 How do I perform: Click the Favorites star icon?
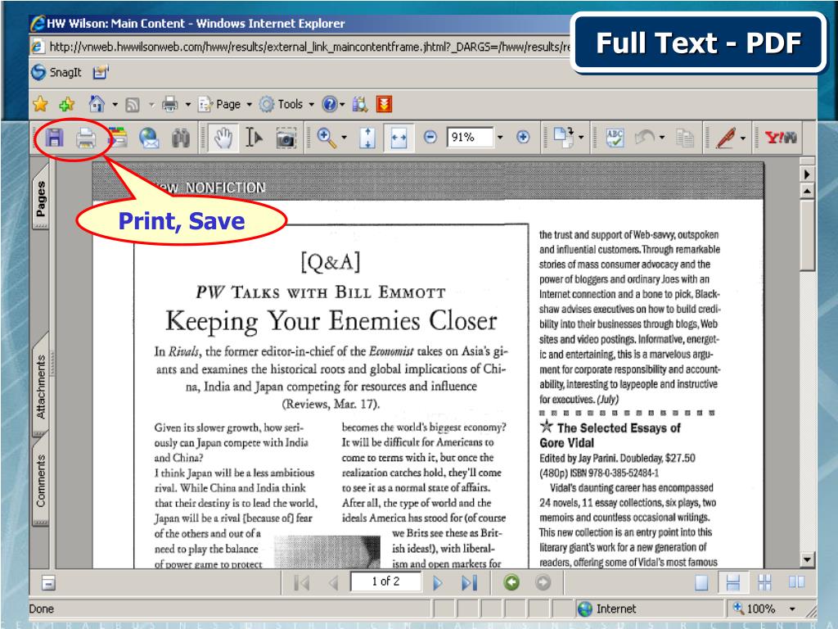point(41,104)
